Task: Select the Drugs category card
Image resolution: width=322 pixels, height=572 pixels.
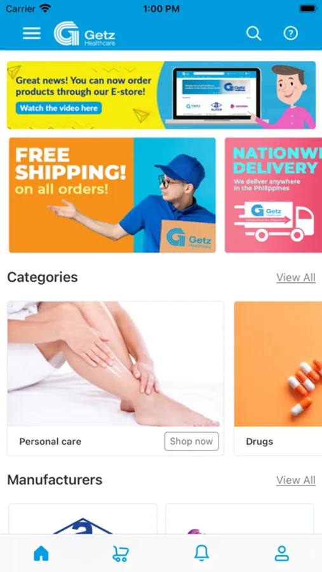Action: pos(278,379)
